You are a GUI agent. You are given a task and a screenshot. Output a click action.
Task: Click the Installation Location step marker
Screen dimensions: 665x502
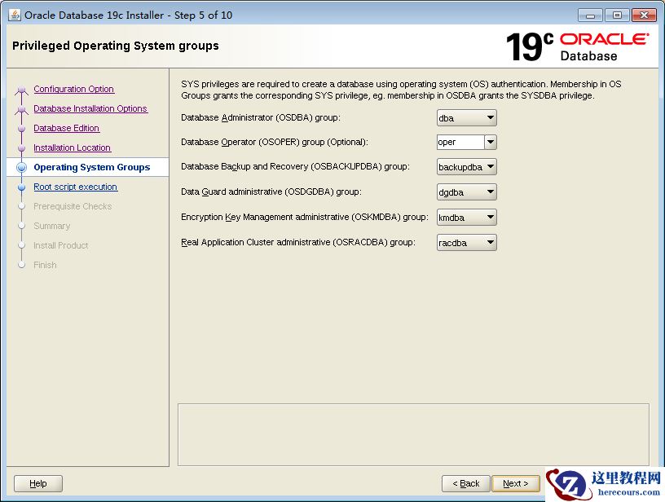click(22, 148)
